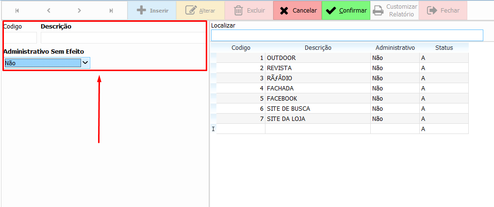Jump to last record arrow
The height and width of the screenshot is (207, 494).
[111, 10]
